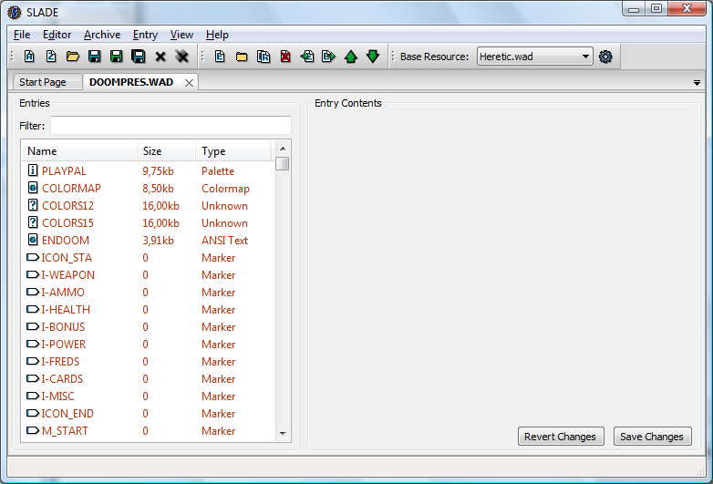713x484 pixels.
Task: Click the black X Close Archive icon
Action: (160, 57)
